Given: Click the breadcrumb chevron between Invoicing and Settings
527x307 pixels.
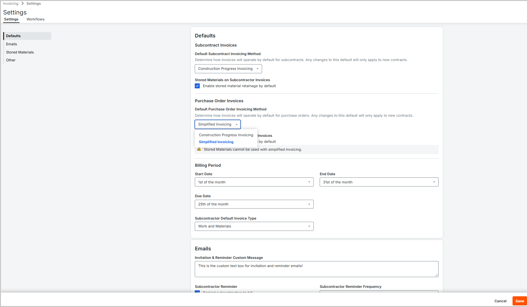Looking at the screenshot, I should [23, 3].
